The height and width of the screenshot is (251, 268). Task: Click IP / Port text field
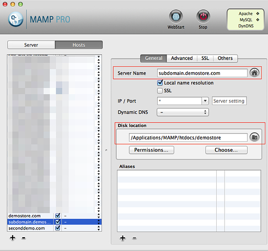coord(180,101)
